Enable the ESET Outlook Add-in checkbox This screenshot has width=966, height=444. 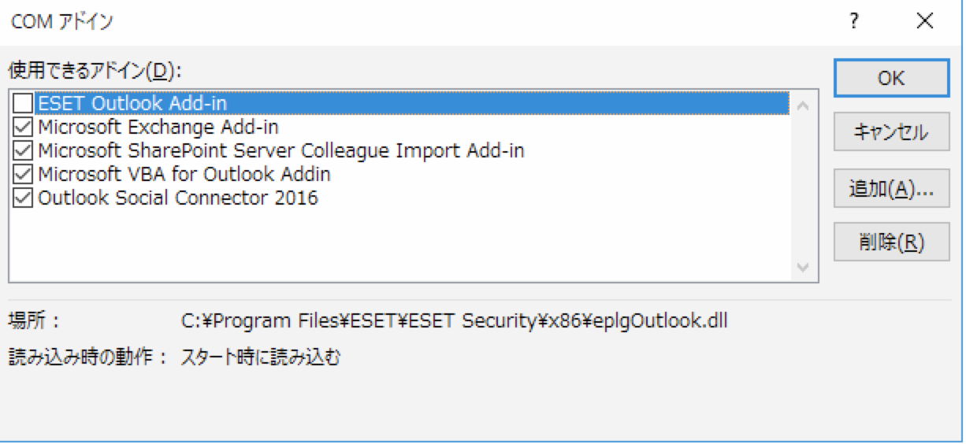click(24, 103)
